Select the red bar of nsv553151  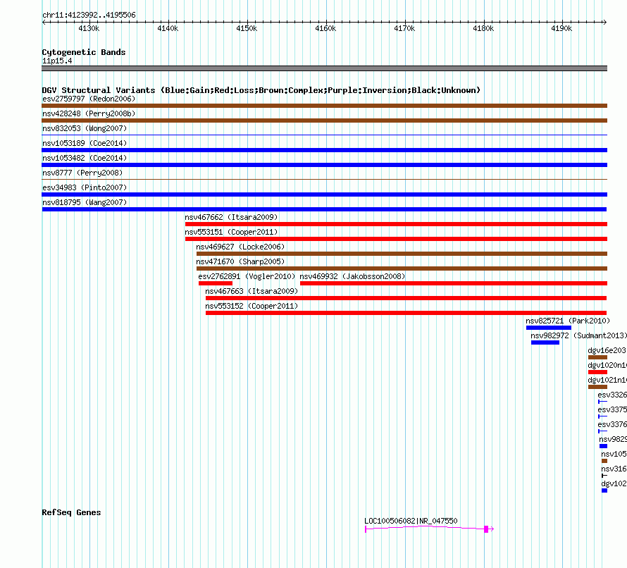396,239
